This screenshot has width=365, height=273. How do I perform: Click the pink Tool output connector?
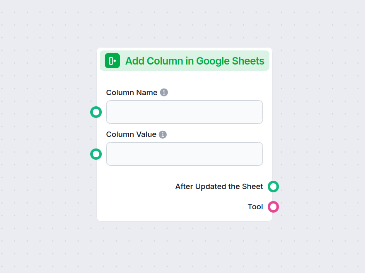point(273,207)
